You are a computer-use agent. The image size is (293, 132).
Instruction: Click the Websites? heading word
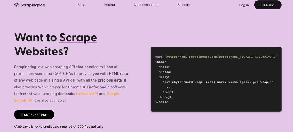pyautogui.click(x=41, y=51)
